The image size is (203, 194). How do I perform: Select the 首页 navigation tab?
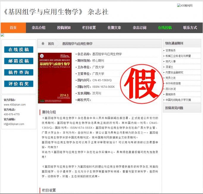point(13,28)
